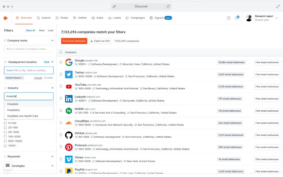
Task: Click the GitHub octocat logo
Action: coord(69,135)
